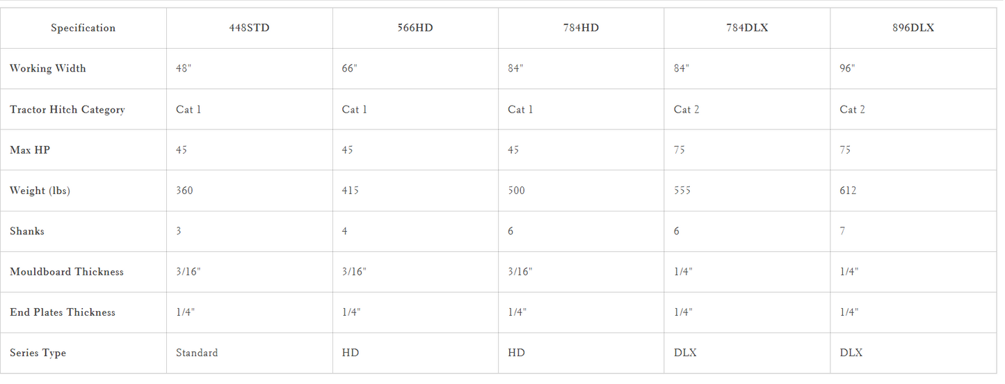Select the 415 weight value cell
Screen dimensions: 1005x384
415,191
